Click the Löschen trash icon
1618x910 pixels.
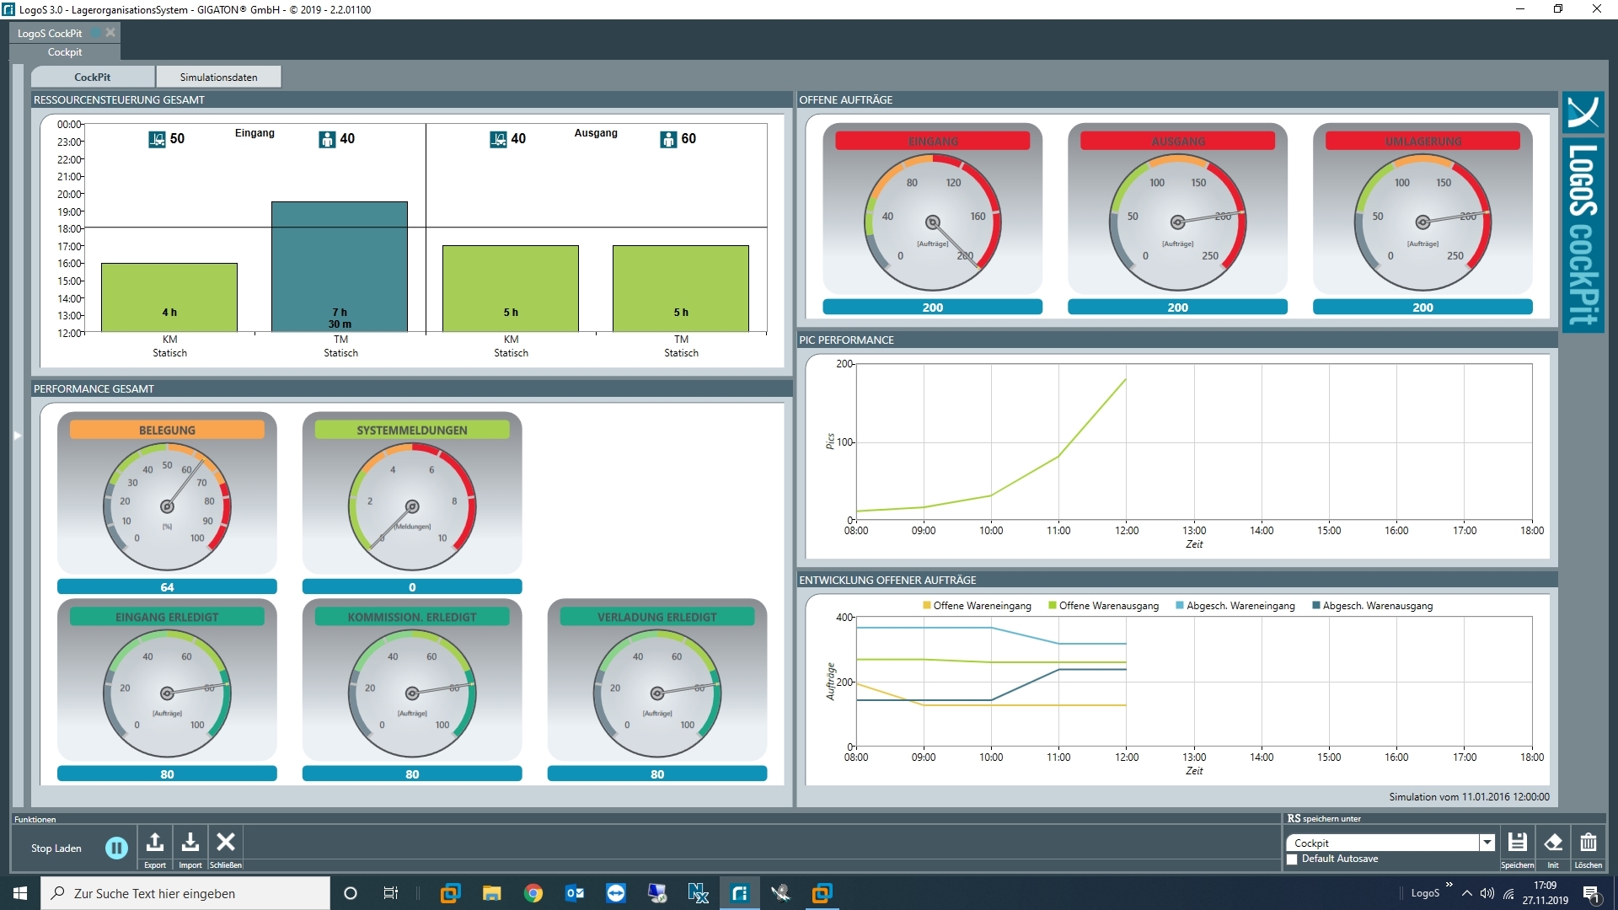[1588, 842]
